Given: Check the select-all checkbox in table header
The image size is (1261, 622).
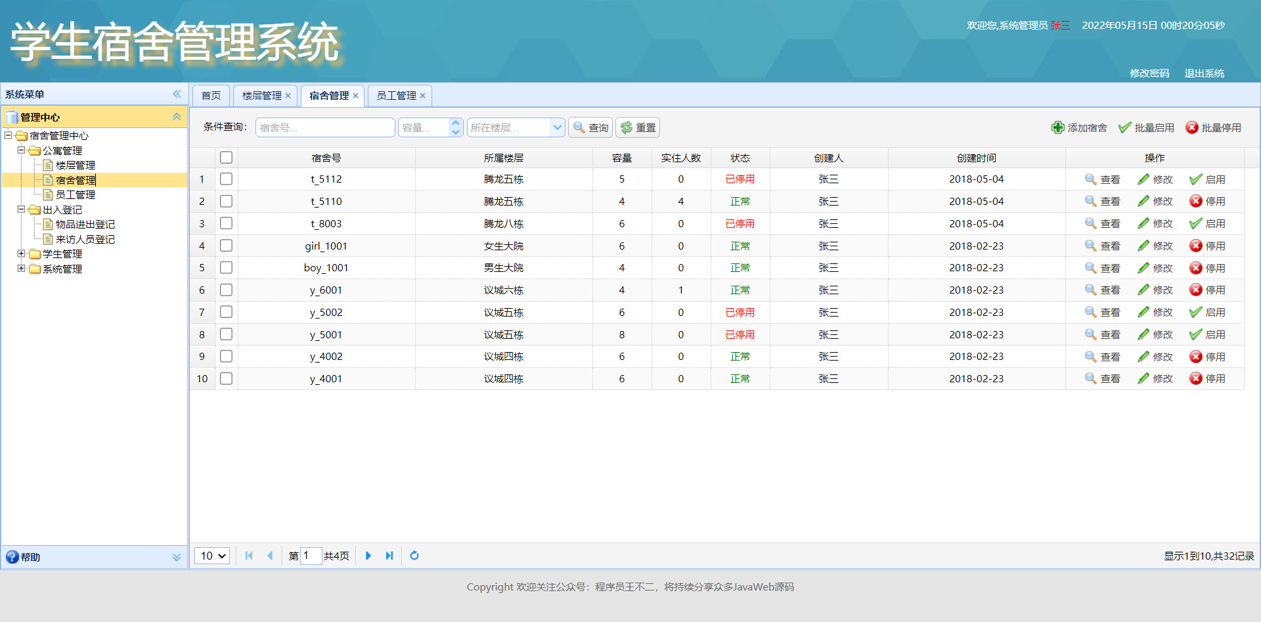Looking at the screenshot, I should pyautogui.click(x=226, y=157).
